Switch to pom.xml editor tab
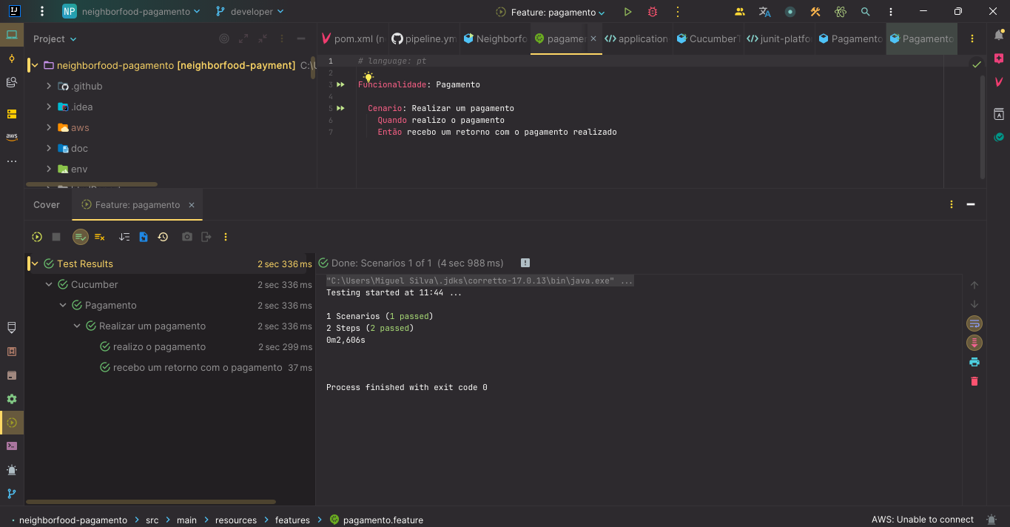 [x=352, y=38]
